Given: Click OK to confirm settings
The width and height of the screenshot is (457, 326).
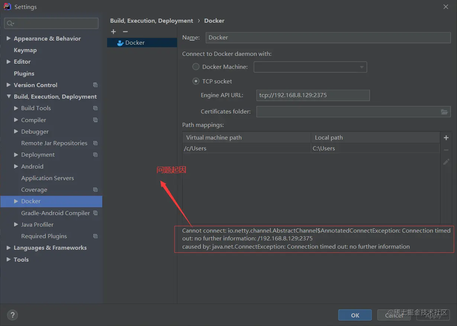Looking at the screenshot, I should pos(355,315).
